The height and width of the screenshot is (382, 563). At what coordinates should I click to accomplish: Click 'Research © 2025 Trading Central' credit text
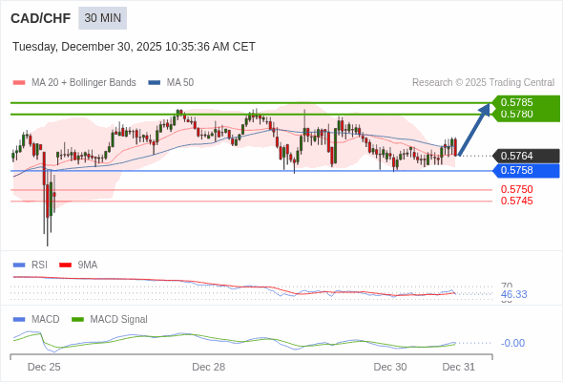coord(483,83)
